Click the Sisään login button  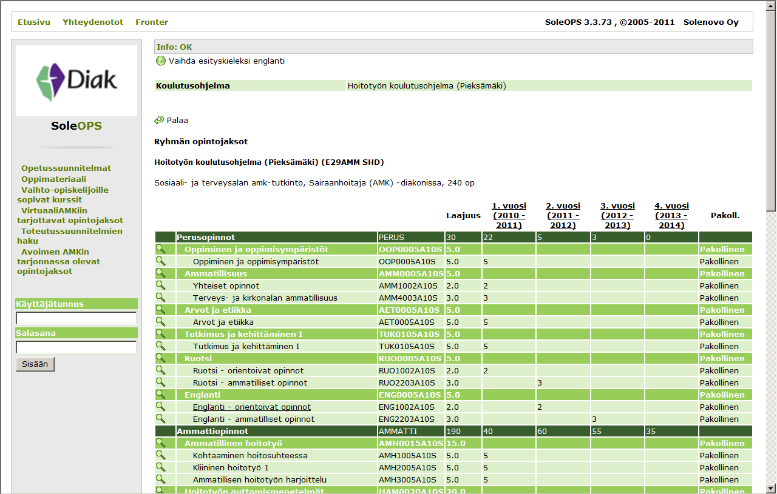(x=35, y=364)
